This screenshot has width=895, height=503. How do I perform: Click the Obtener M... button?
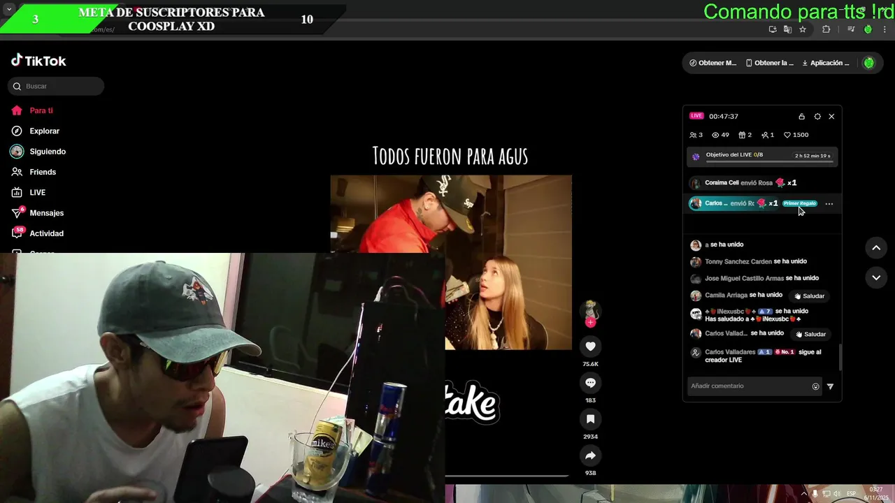click(713, 63)
